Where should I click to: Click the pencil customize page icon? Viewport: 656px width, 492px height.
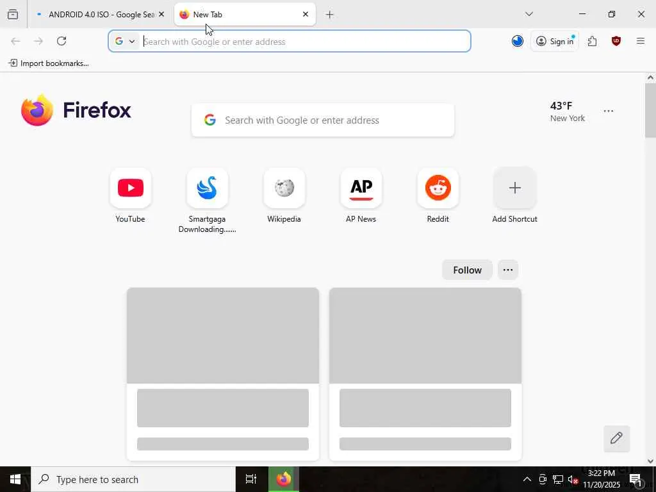click(616, 438)
